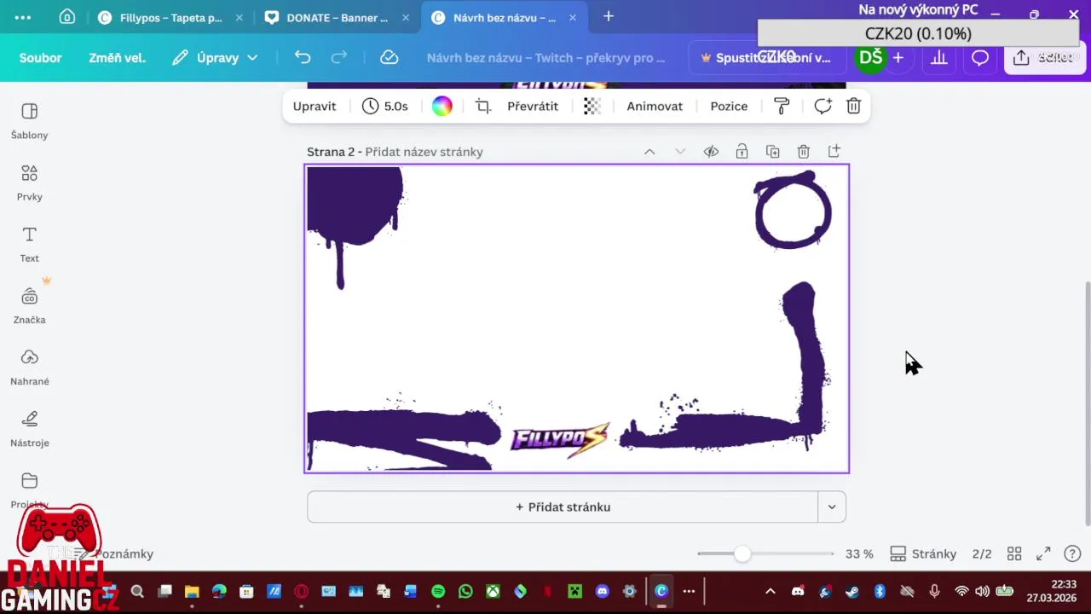Click the Přidat stránku button

pos(563,507)
